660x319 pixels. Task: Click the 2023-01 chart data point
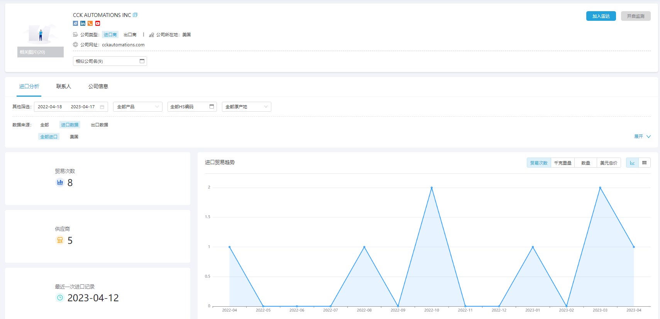click(x=533, y=247)
